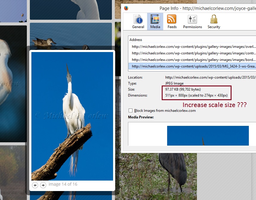Switch to the Feeds tab
Image resolution: width=256 pixels, height=200 pixels.
[x=172, y=22]
